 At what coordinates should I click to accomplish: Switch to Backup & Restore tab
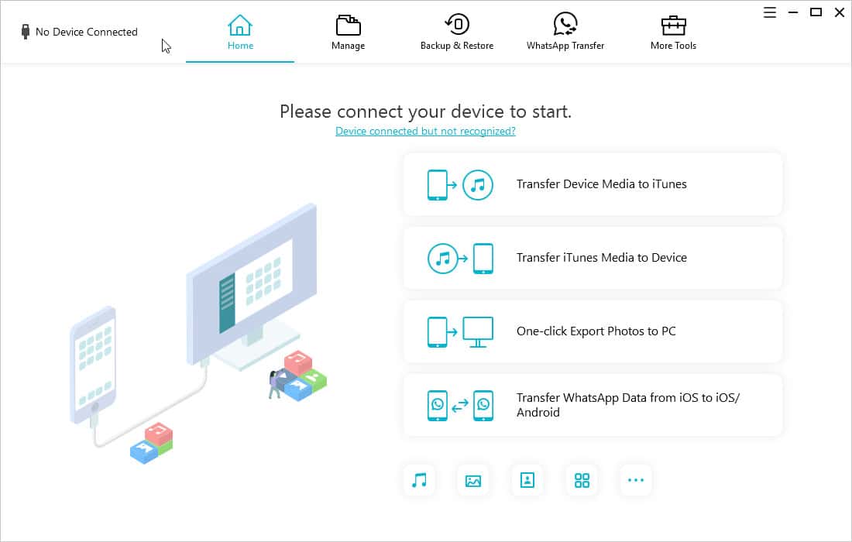coord(456,33)
